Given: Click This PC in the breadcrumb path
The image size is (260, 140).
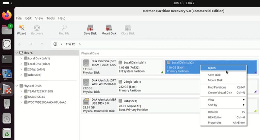Looking at the screenshot, I should click(71, 44).
